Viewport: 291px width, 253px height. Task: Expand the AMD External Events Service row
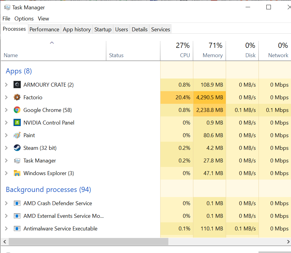click(x=6, y=216)
